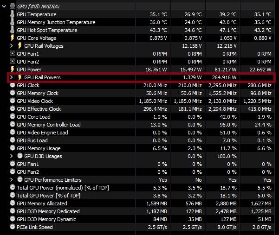Select the GPU Memory Junction Temperature row
Viewport: 279px width, 235px height.
[x=56, y=22]
